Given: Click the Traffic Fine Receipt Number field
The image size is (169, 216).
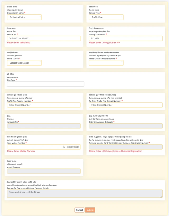Looking at the screenshot, I should pyautogui.click(x=44, y=105).
